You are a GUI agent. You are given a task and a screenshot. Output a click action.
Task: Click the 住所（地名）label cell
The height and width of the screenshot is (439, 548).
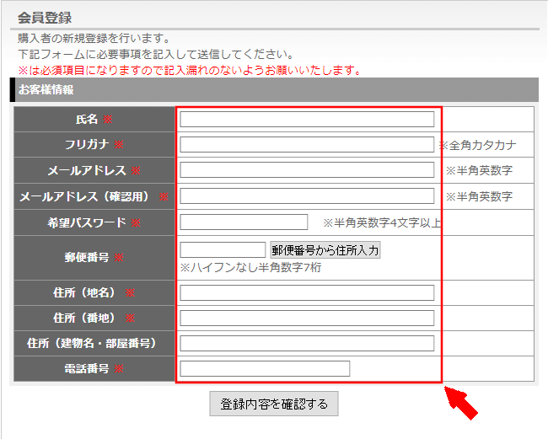point(94,292)
